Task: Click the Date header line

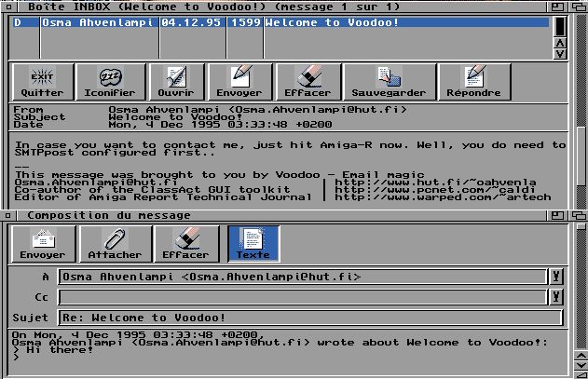Action: pyautogui.click(x=172, y=125)
